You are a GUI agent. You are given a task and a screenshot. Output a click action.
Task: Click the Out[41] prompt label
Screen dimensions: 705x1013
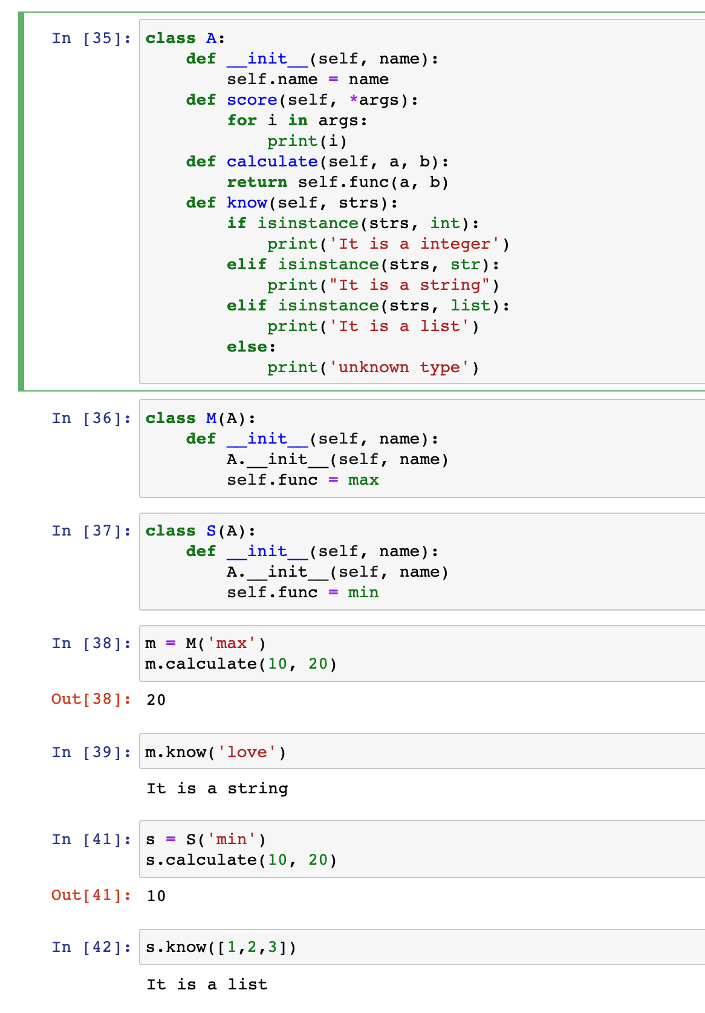[x=91, y=895]
